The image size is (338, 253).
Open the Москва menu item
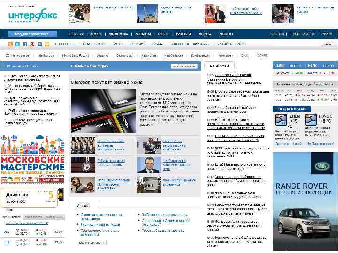tap(205, 34)
